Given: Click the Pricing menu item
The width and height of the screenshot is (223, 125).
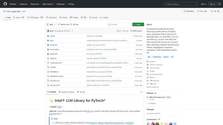Looking at the screenshot, I should [71, 4].
